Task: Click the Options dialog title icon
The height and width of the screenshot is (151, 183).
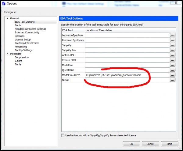Action: 4,3
